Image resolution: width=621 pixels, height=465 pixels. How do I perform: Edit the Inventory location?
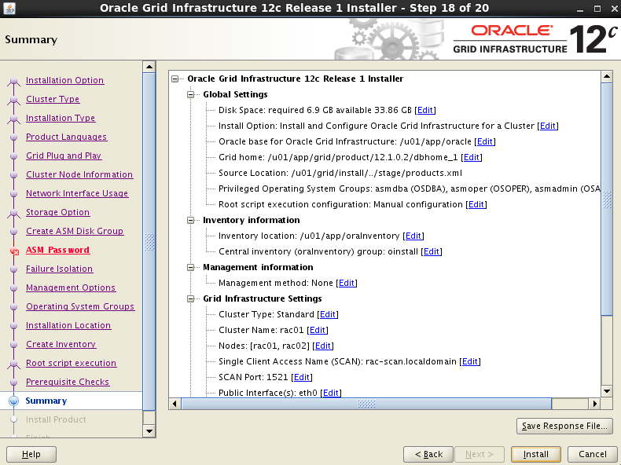[413, 236]
